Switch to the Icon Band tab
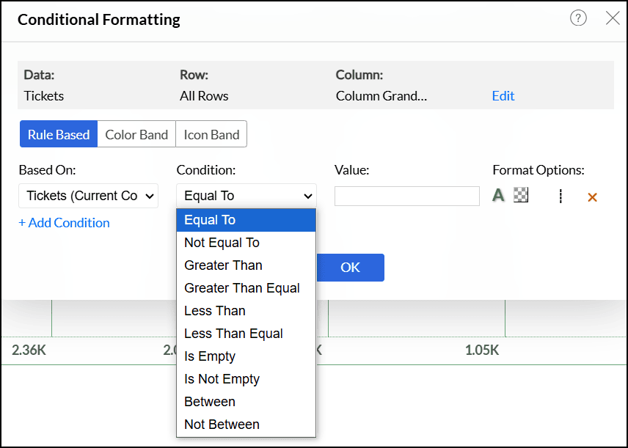This screenshot has width=628, height=448. 211,134
